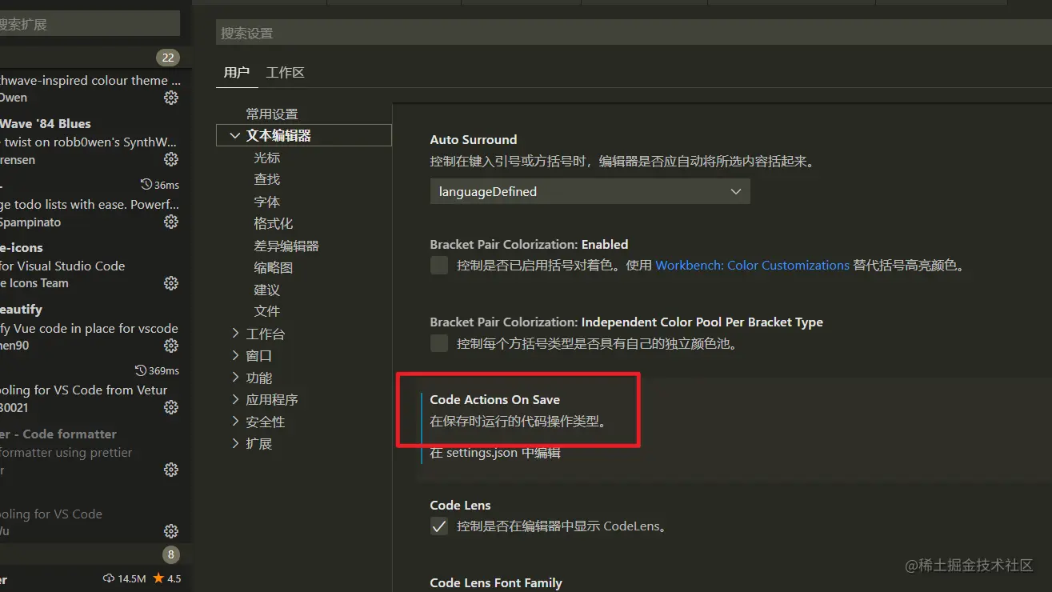
Task: Select 建议 under text editor
Action: click(x=267, y=290)
